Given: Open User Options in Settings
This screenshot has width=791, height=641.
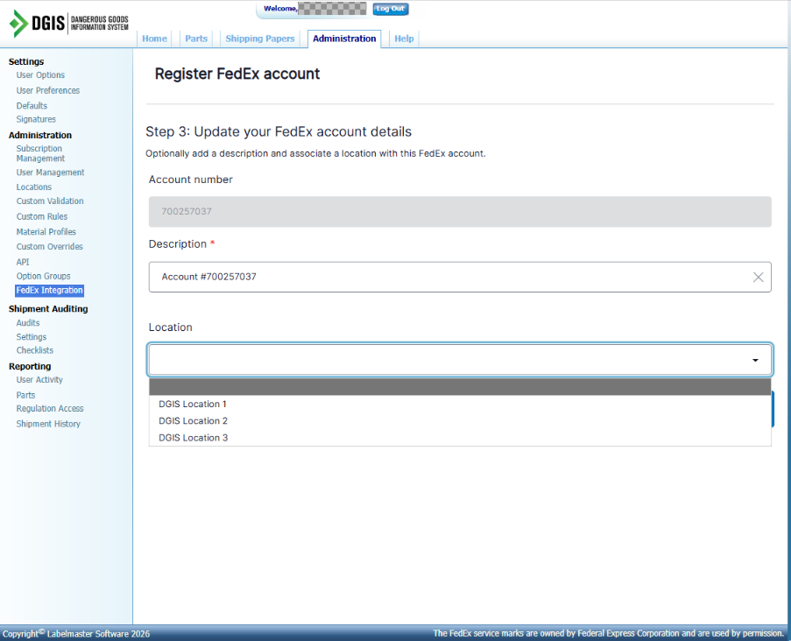Looking at the screenshot, I should pos(40,75).
